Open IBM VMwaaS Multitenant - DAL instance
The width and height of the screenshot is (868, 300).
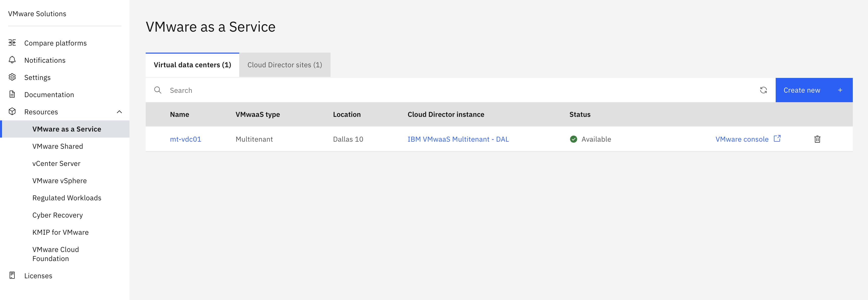click(458, 139)
